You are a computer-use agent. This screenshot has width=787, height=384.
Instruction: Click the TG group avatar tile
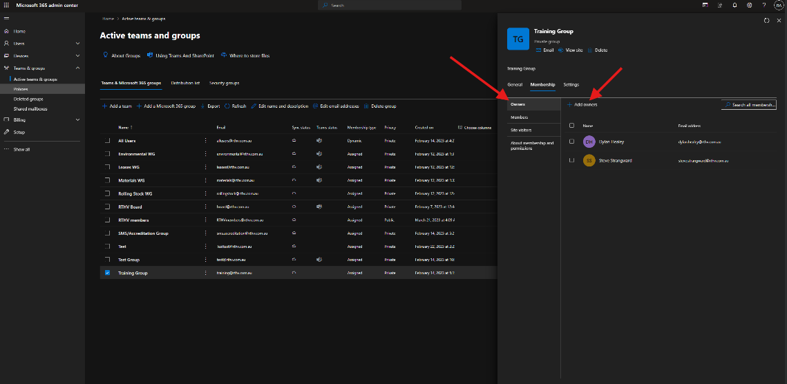pos(518,39)
